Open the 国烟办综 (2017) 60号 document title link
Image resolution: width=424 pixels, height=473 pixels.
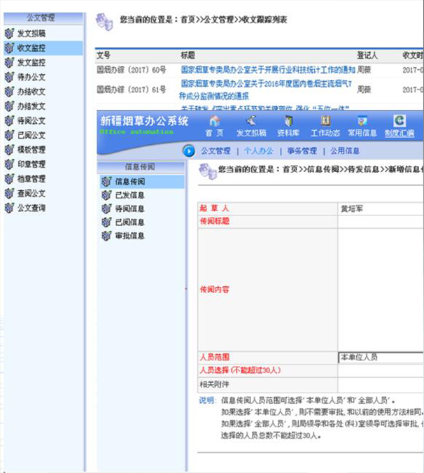tap(268, 70)
